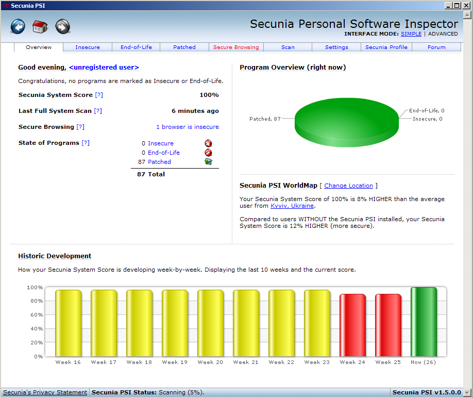
Task: Click the 'Insecure, 0' chart label
Action: click(428, 119)
